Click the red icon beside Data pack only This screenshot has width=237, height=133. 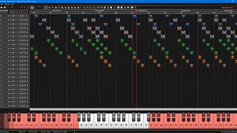click(x=235, y=7)
